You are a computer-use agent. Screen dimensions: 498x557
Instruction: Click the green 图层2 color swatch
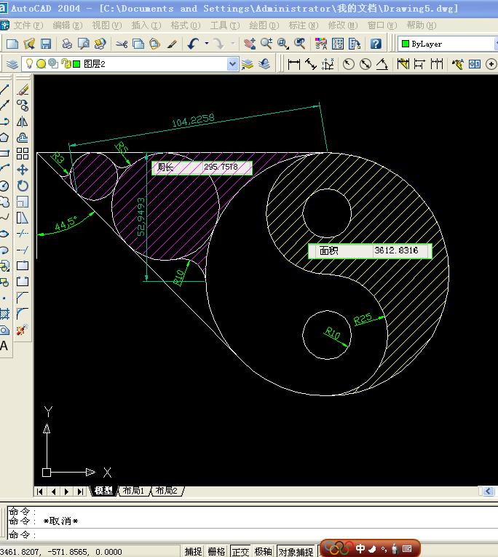click(76, 64)
